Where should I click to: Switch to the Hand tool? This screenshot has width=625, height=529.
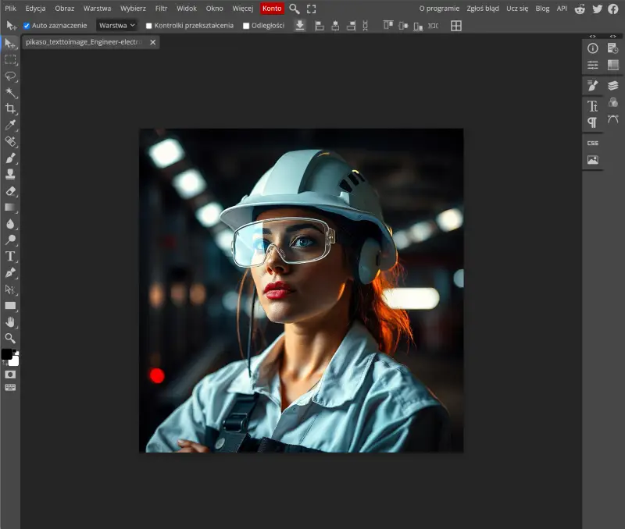click(x=10, y=321)
